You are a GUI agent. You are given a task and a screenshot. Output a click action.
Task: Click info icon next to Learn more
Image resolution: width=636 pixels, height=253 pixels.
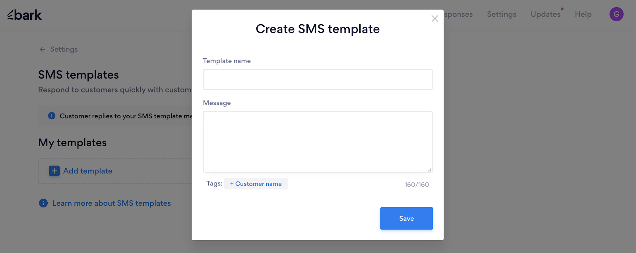click(43, 203)
